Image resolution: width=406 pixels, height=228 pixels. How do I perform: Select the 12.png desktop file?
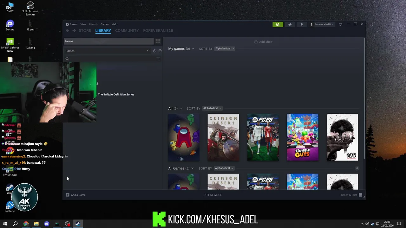coord(30,26)
